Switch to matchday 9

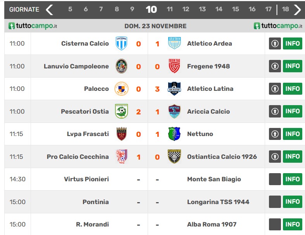click(132, 9)
